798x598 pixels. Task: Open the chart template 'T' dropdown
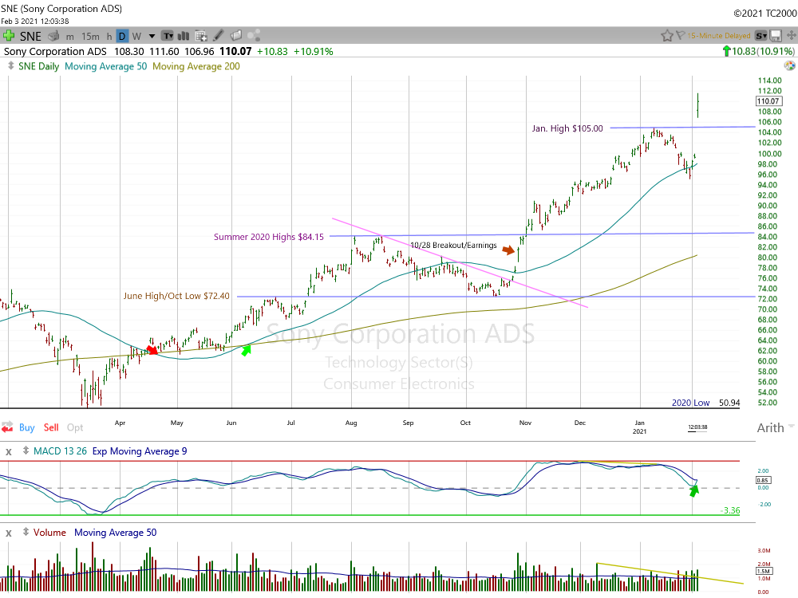point(168,36)
